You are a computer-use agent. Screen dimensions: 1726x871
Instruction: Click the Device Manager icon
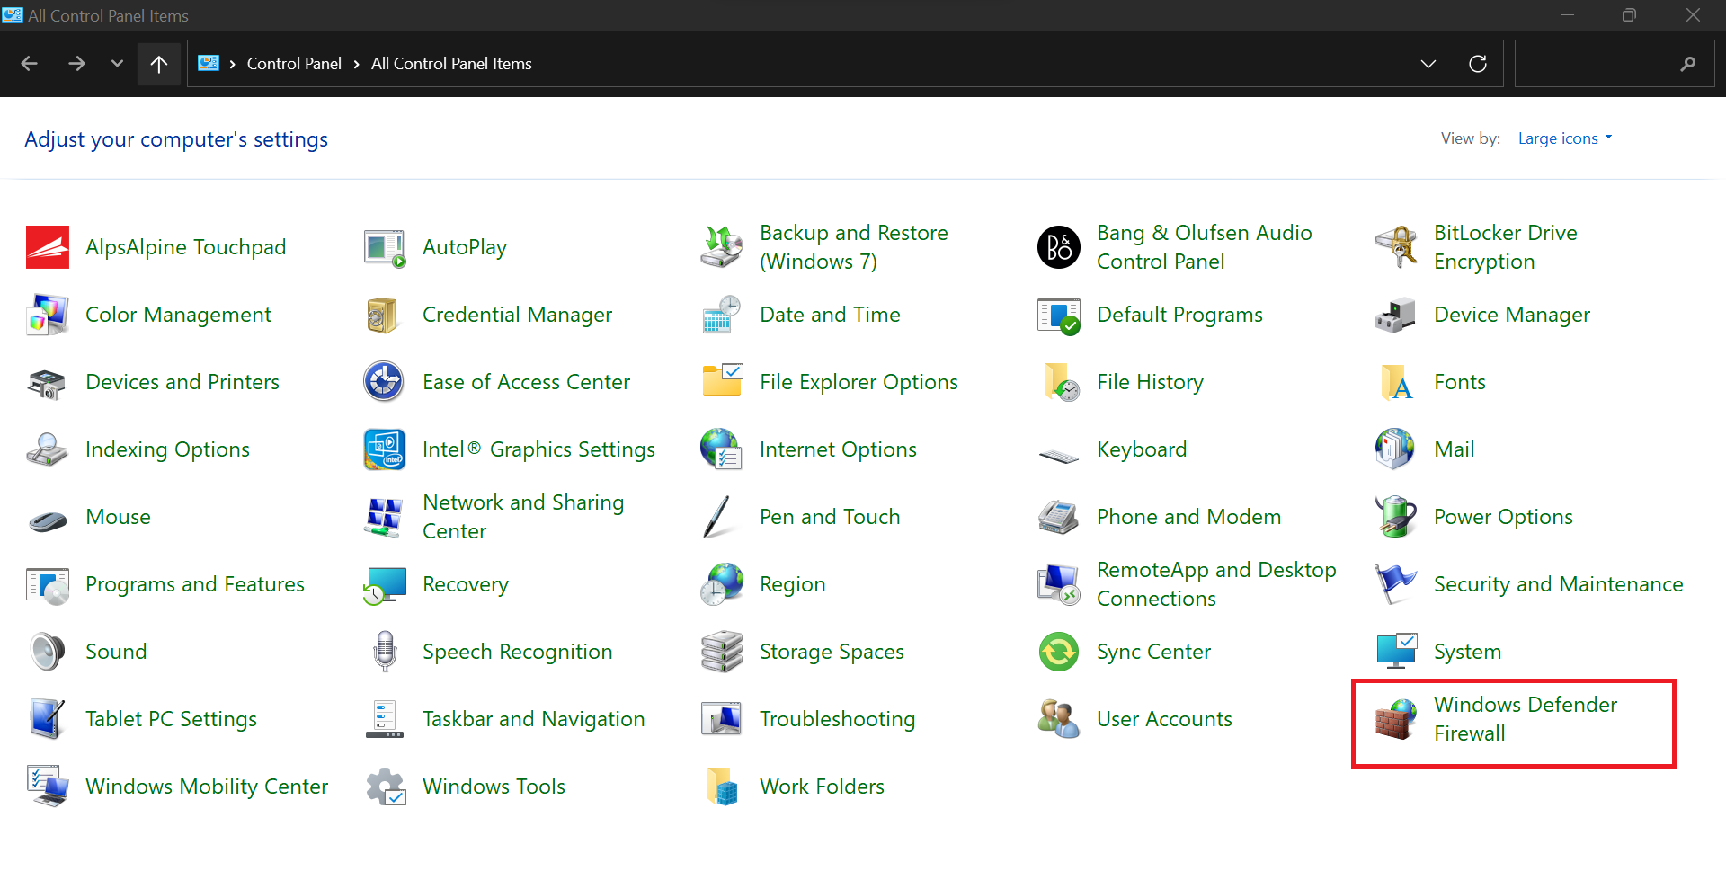click(x=1396, y=315)
